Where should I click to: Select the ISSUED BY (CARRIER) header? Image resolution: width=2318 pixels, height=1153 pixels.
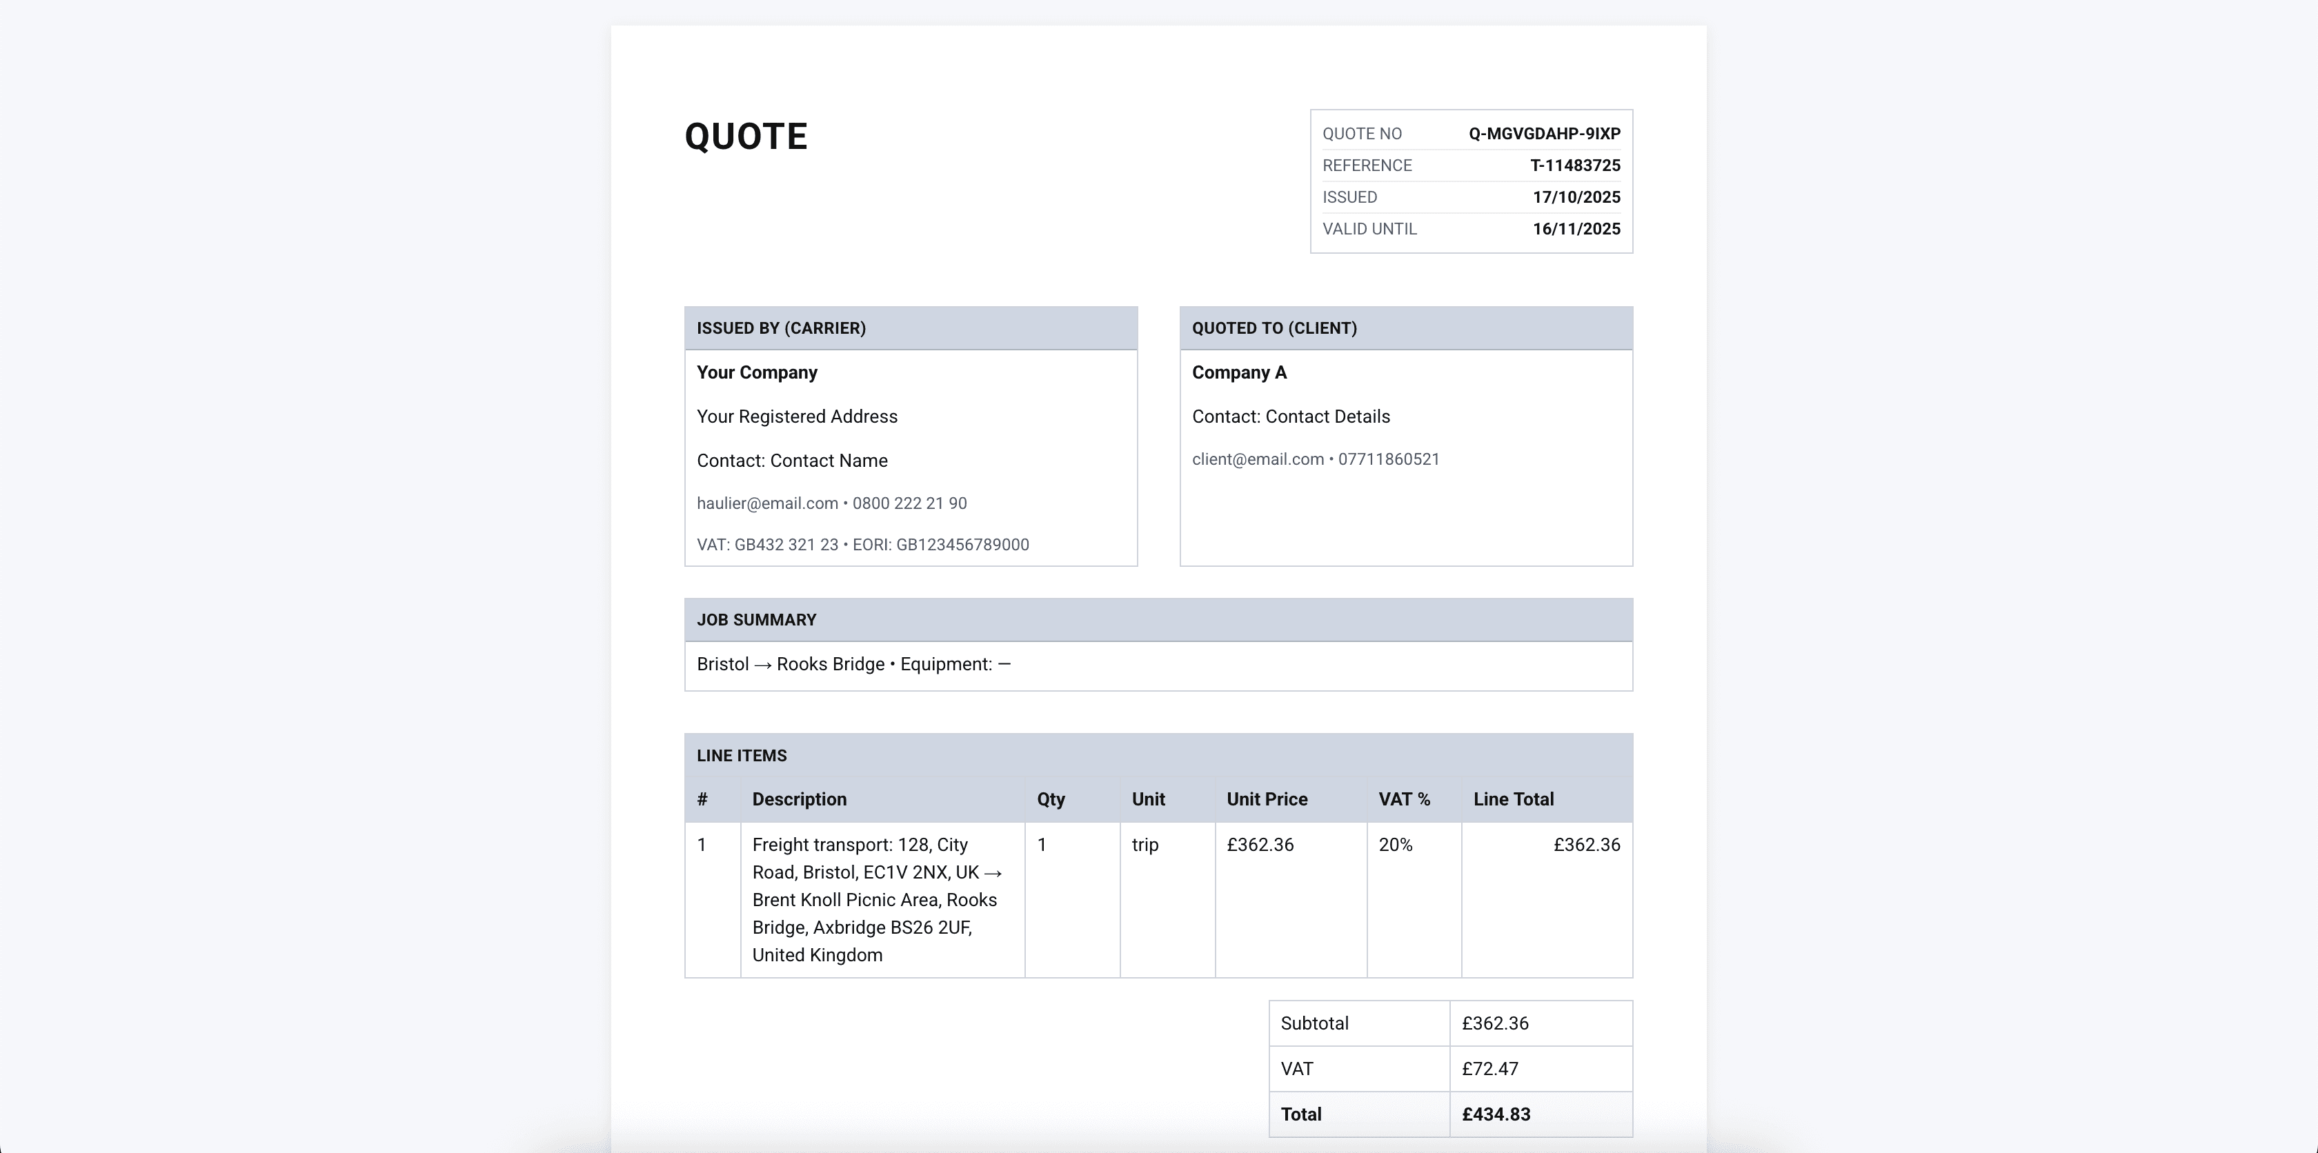[x=780, y=328]
